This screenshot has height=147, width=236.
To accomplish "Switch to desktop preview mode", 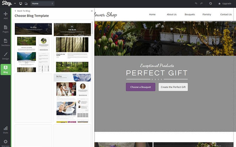I will [21, 4].
